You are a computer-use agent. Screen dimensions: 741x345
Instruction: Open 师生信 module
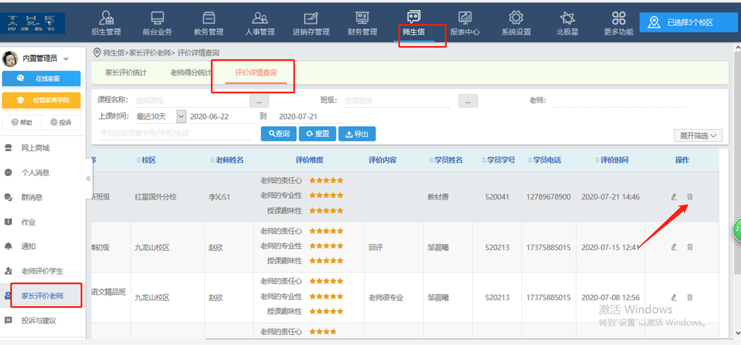tap(414, 24)
